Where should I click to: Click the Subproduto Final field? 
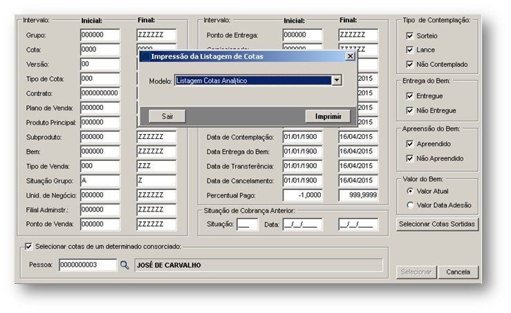coord(156,137)
